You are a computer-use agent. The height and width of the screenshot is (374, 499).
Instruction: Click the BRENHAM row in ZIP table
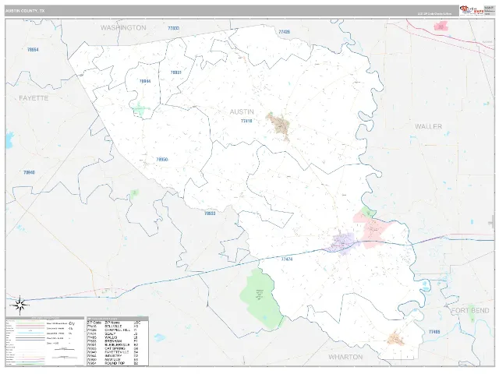click(117, 341)
